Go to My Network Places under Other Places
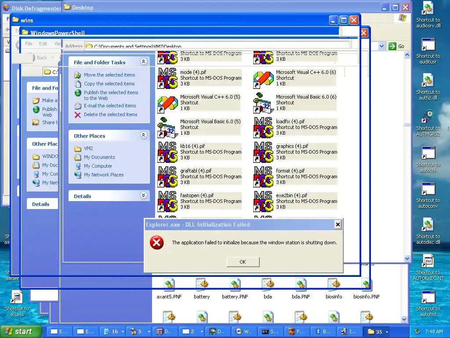The height and width of the screenshot is (338, 450). [x=104, y=175]
